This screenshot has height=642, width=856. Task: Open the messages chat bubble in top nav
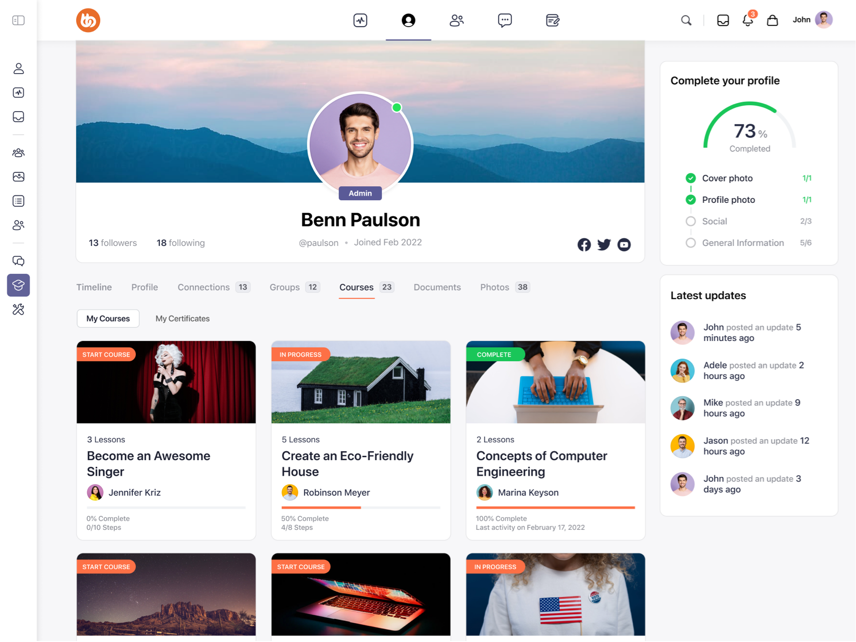[504, 21]
